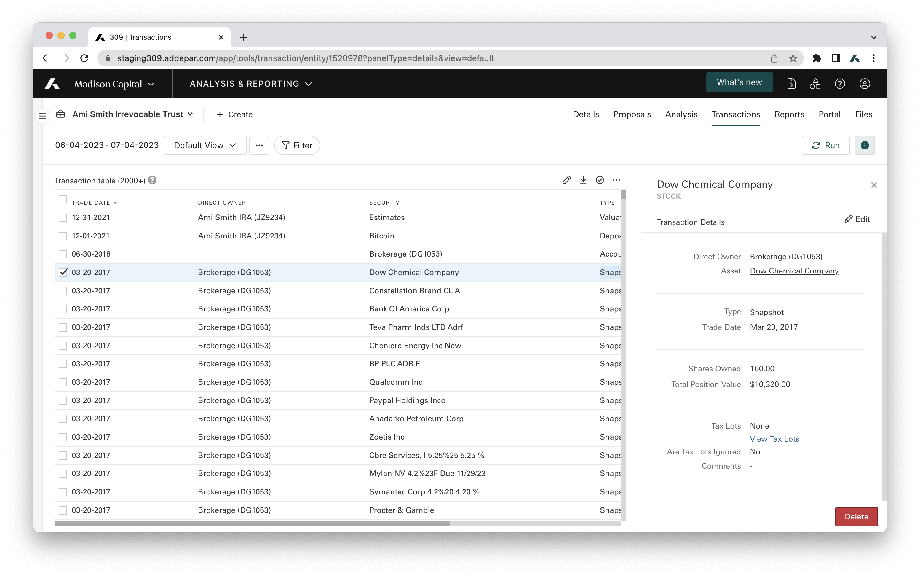The height and width of the screenshot is (576, 920).
Task: Click the pencil edit icon above transaction table
Action: tap(566, 180)
